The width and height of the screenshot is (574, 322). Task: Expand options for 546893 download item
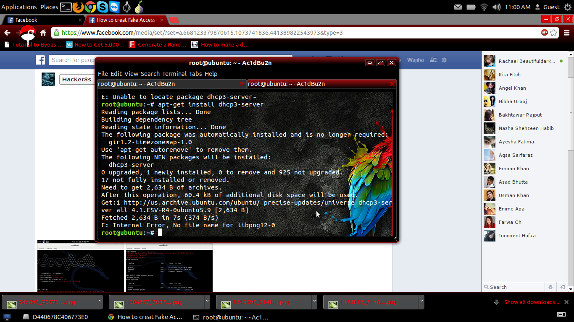click(x=100, y=302)
